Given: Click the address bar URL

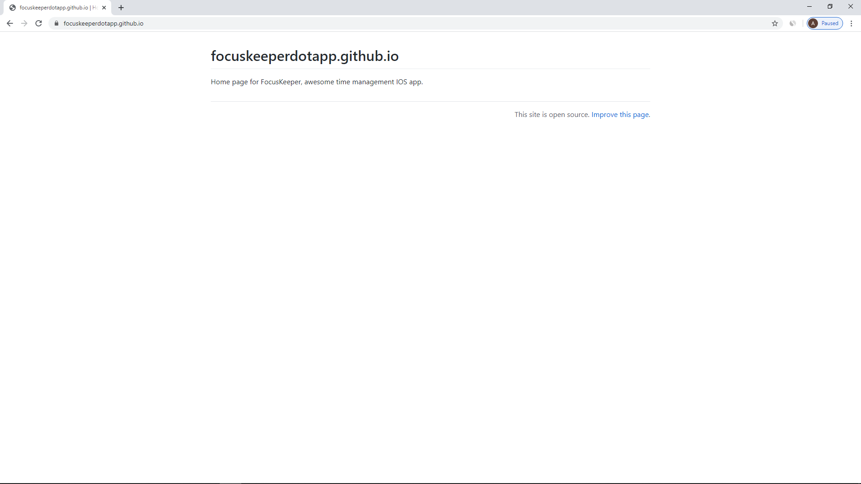Looking at the screenshot, I should [104, 23].
